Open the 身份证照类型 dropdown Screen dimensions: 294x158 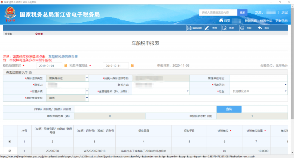point(87,78)
